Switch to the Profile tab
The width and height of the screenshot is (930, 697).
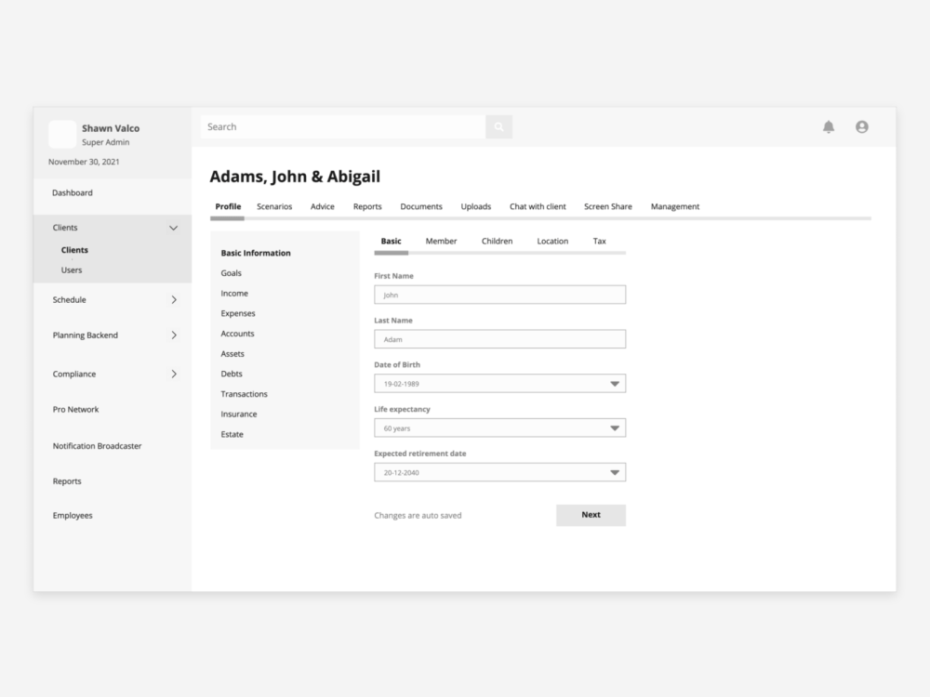click(x=228, y=206)
